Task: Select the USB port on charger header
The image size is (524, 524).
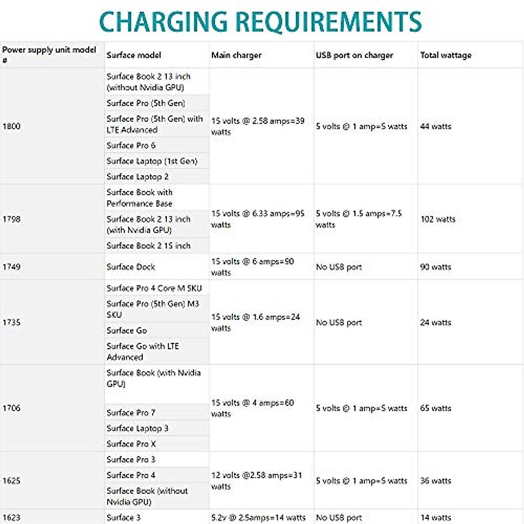Action: point(354,55)
